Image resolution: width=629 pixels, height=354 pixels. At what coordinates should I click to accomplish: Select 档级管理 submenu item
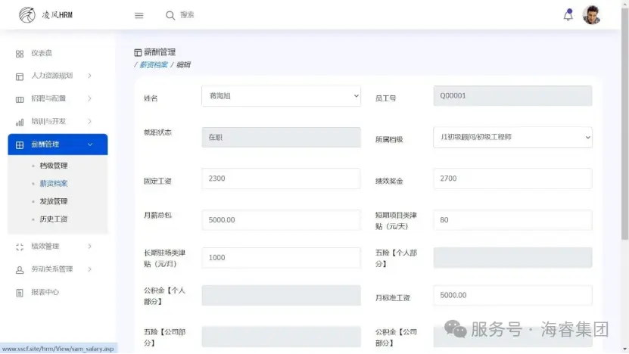coord(54,166)
